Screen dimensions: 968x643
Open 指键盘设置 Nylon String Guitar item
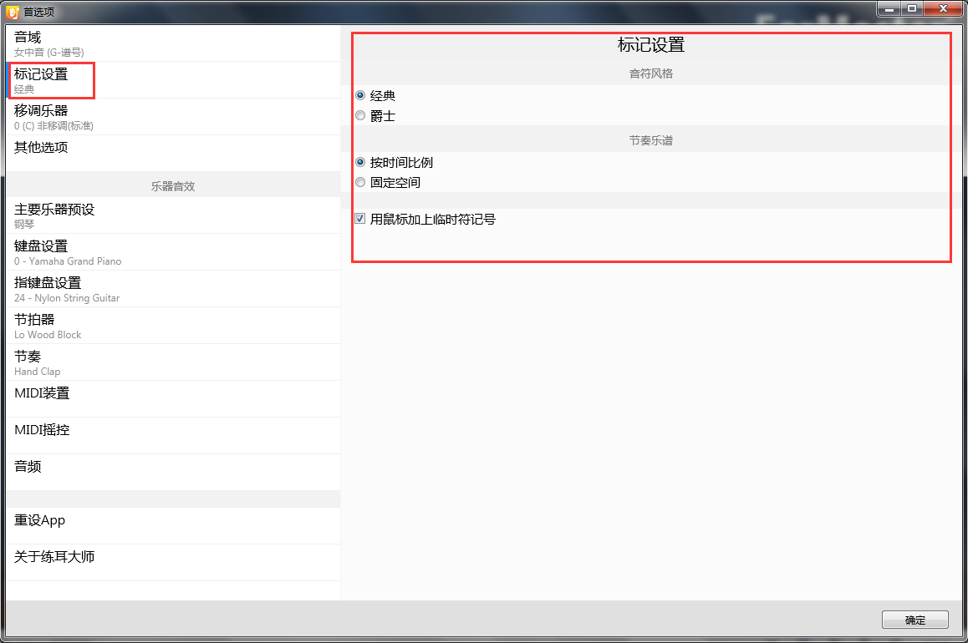click(172, 289)
